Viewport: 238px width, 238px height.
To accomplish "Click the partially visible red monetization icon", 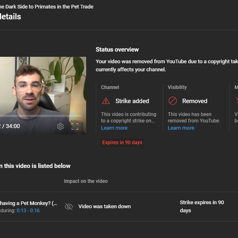I will pos(237,101).
